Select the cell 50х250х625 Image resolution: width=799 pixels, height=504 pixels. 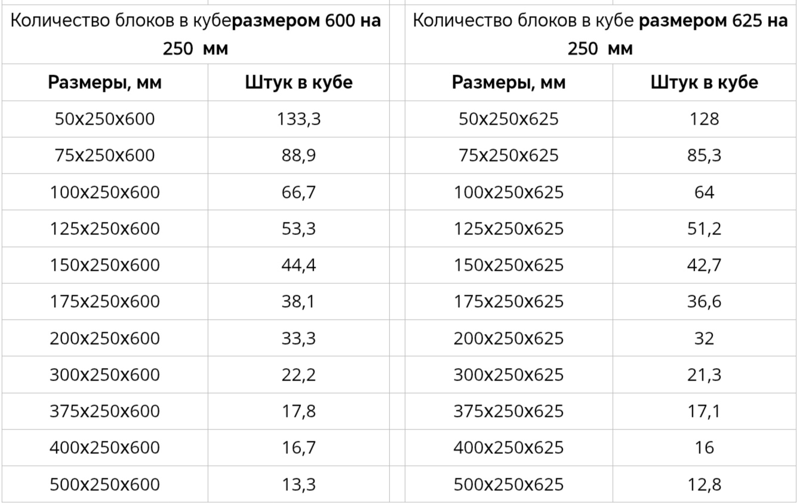[x=509, y=119]
